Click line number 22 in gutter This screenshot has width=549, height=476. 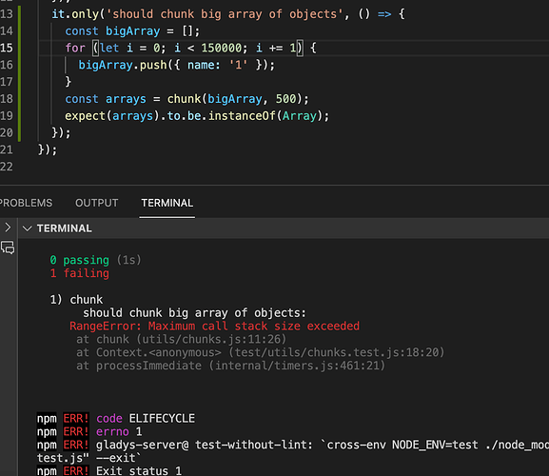point(7,167)
